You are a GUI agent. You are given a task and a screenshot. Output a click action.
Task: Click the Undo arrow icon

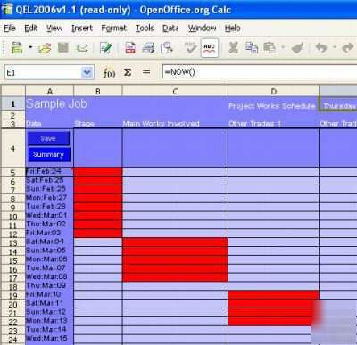pos(321,47)
